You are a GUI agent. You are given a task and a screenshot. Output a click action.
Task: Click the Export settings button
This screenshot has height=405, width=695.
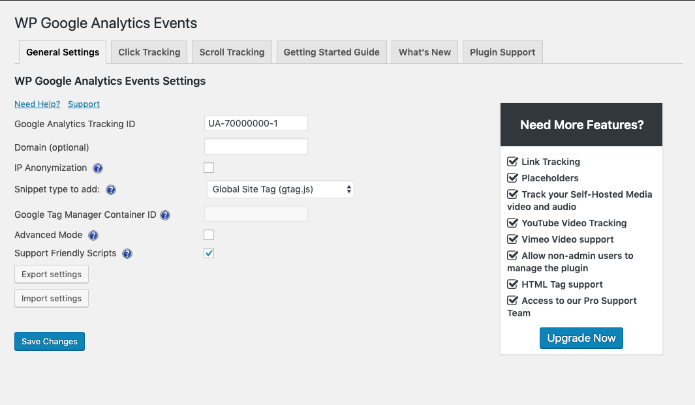[52, 275]
